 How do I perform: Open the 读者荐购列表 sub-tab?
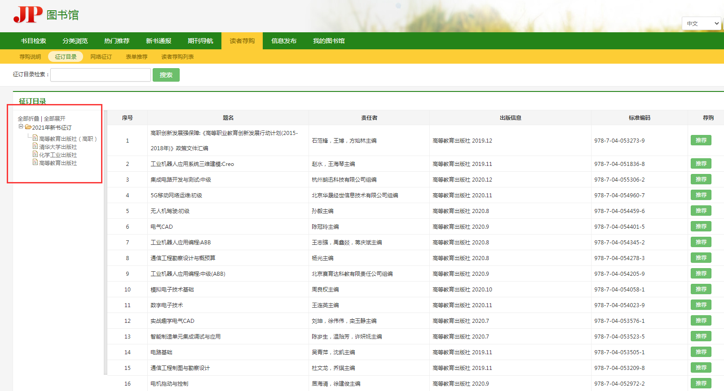(177, 57)
